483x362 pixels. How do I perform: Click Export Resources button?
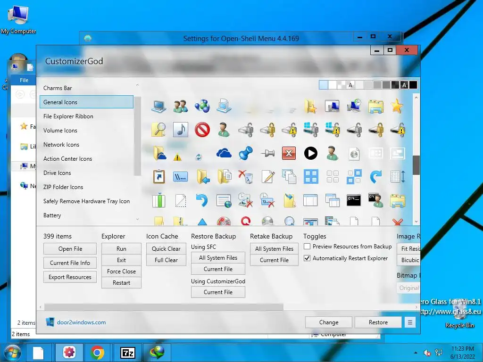click(70, 277)
